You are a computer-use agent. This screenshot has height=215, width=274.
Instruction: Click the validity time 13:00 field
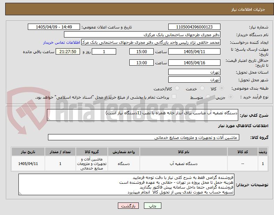pyautogui.click(x=142, y=63)
